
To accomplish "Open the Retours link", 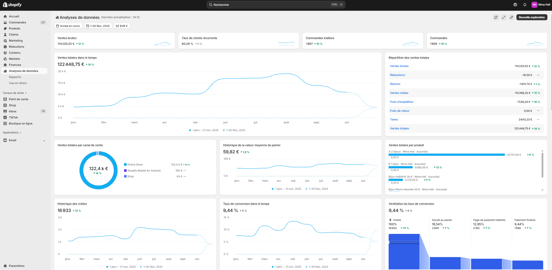I will click(x=395, y=84).
